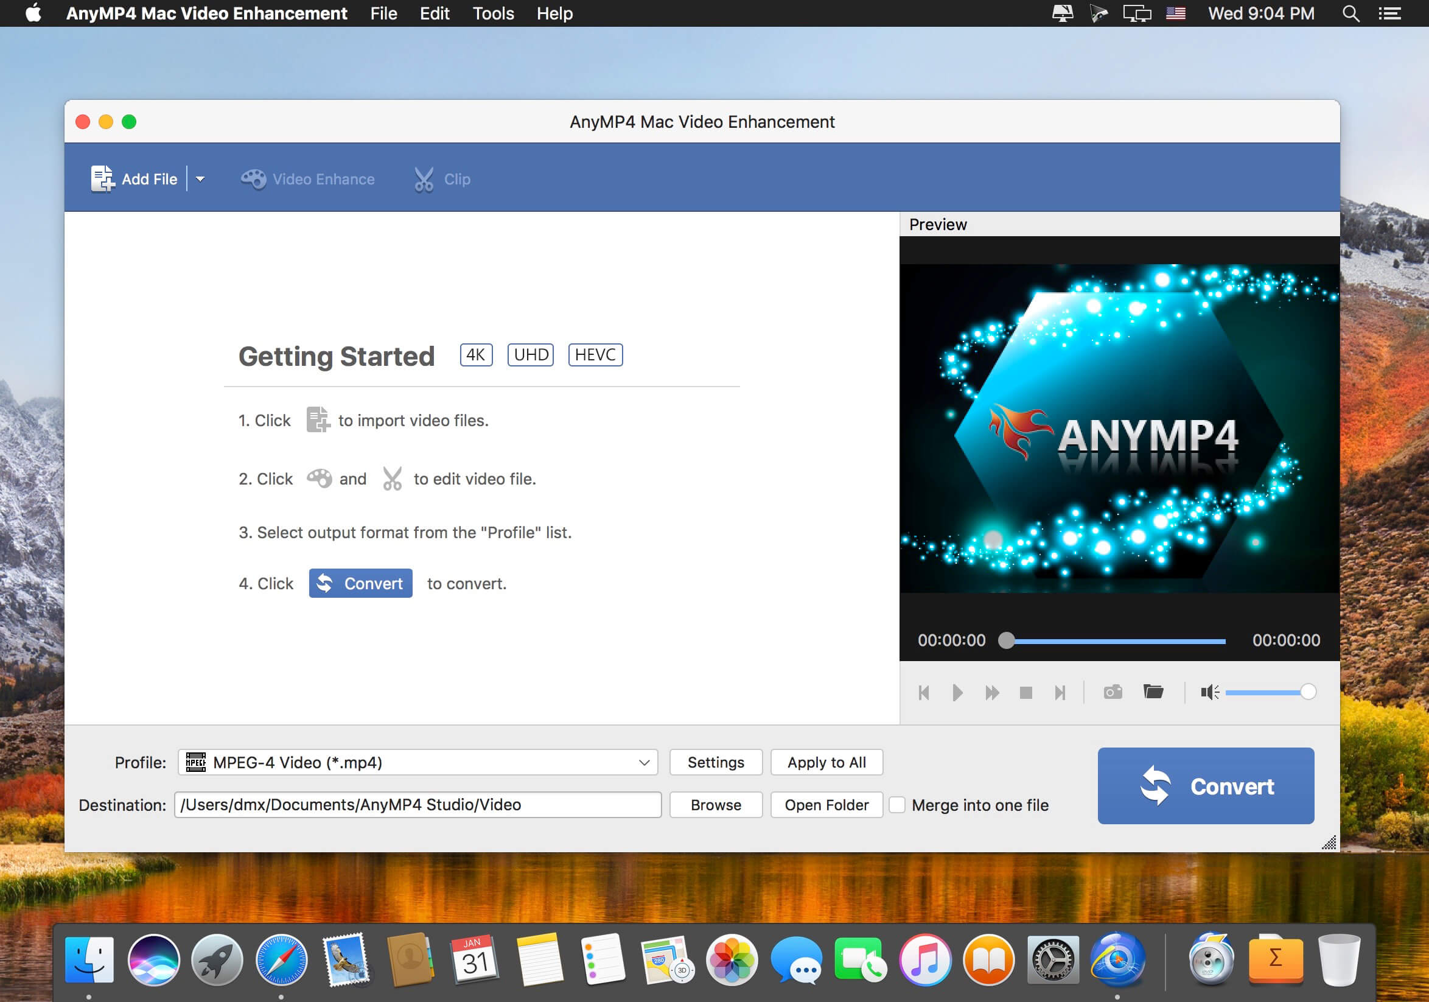The height and width of the screenshot is (1002, 1429).
Task: Skip to the next frame button
Action: 1060,693
